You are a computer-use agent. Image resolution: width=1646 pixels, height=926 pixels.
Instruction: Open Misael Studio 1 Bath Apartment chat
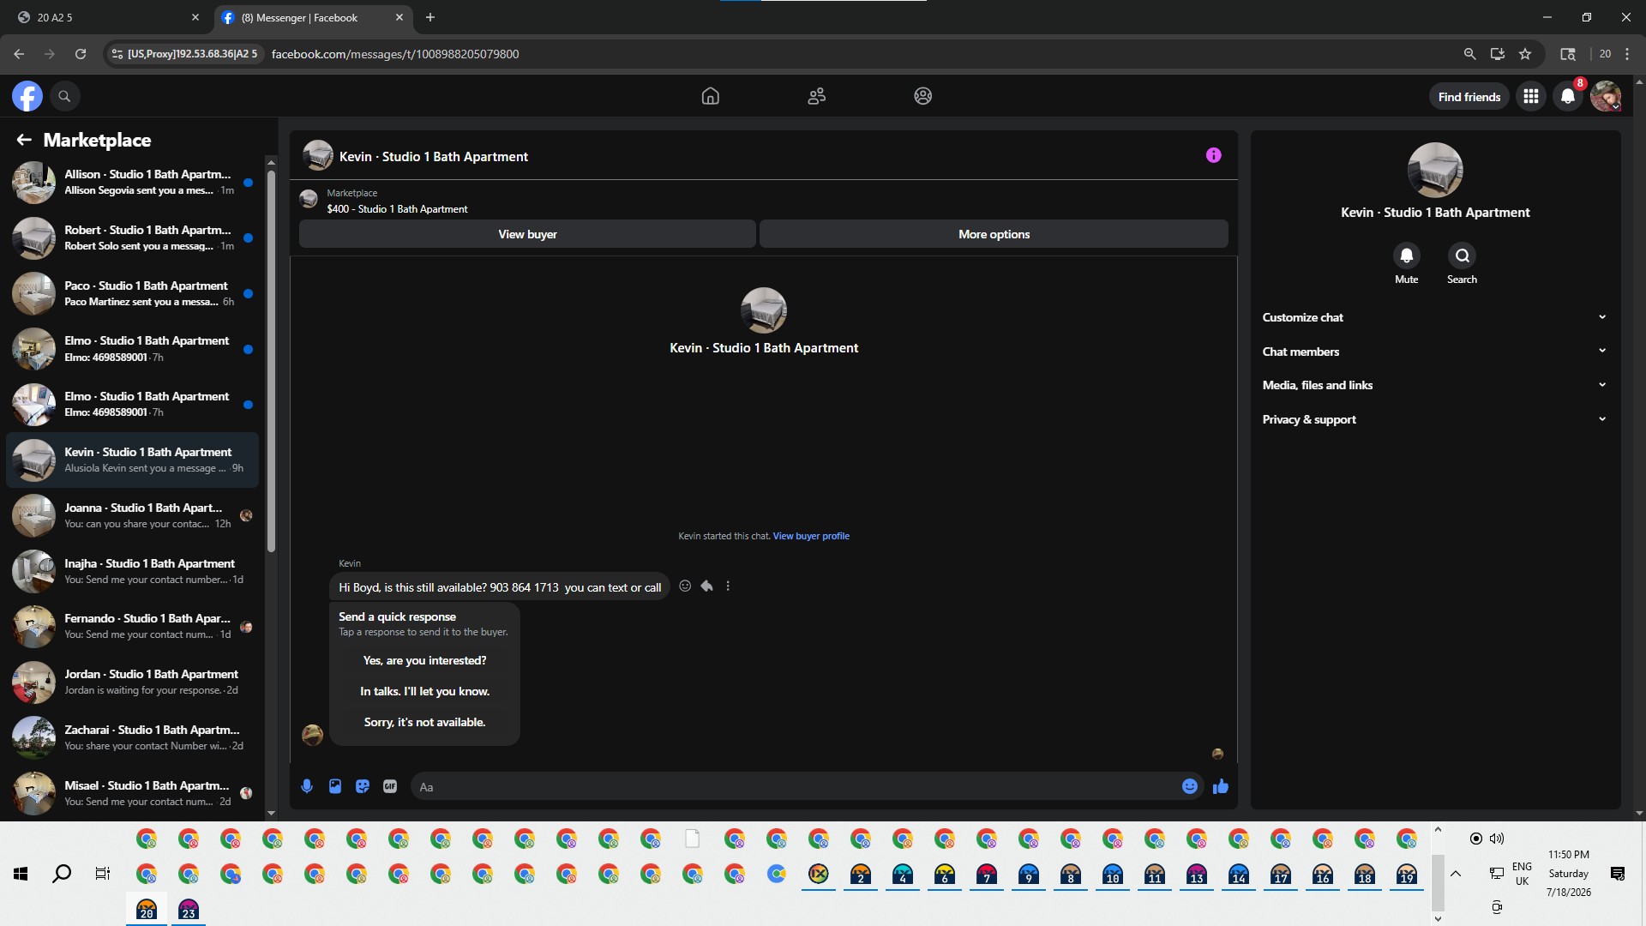pyautogui.click(x=133, y=793)
